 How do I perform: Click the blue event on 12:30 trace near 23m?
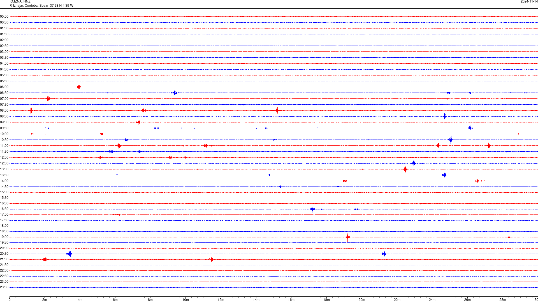414,163
